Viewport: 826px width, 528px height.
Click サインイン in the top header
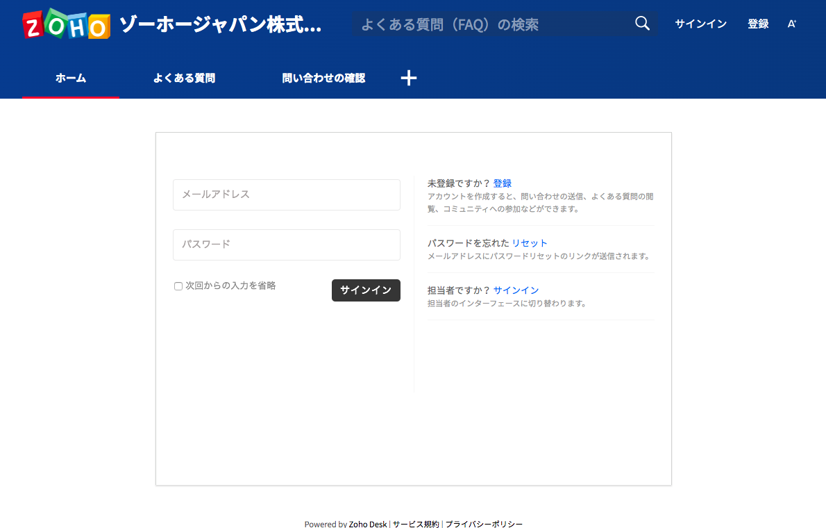pyautogui.click(x=700, y=24)
